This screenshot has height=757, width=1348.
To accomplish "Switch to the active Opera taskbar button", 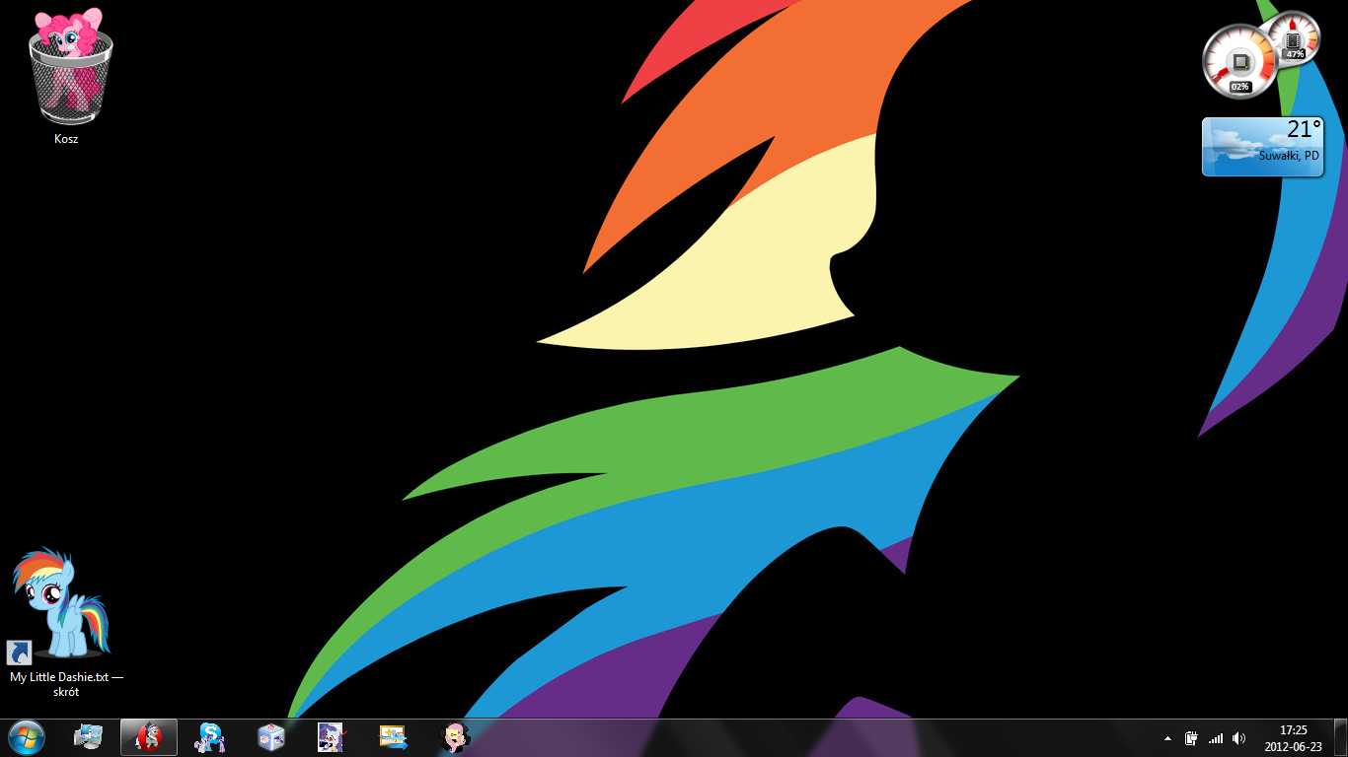I will click(x=149, y=737).
